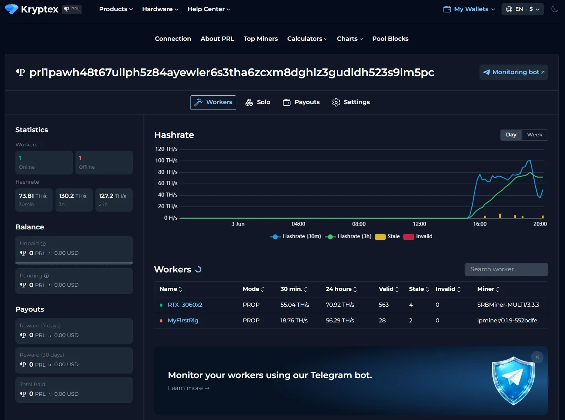Click the 73.81 TH/s 30min stat
Image resolution: width=565 pixels, height=420 pixels.
tap(34, 200)
